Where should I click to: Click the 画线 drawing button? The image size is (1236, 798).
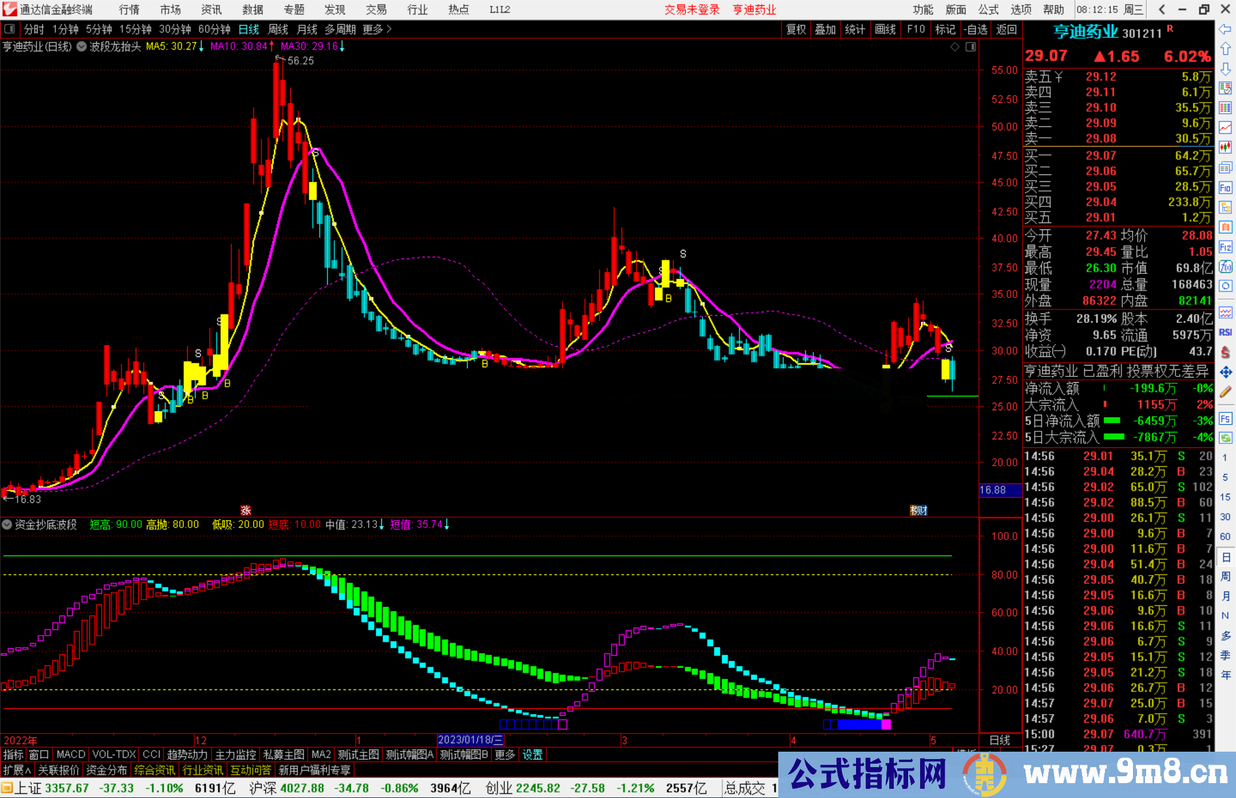coord(885,29)
